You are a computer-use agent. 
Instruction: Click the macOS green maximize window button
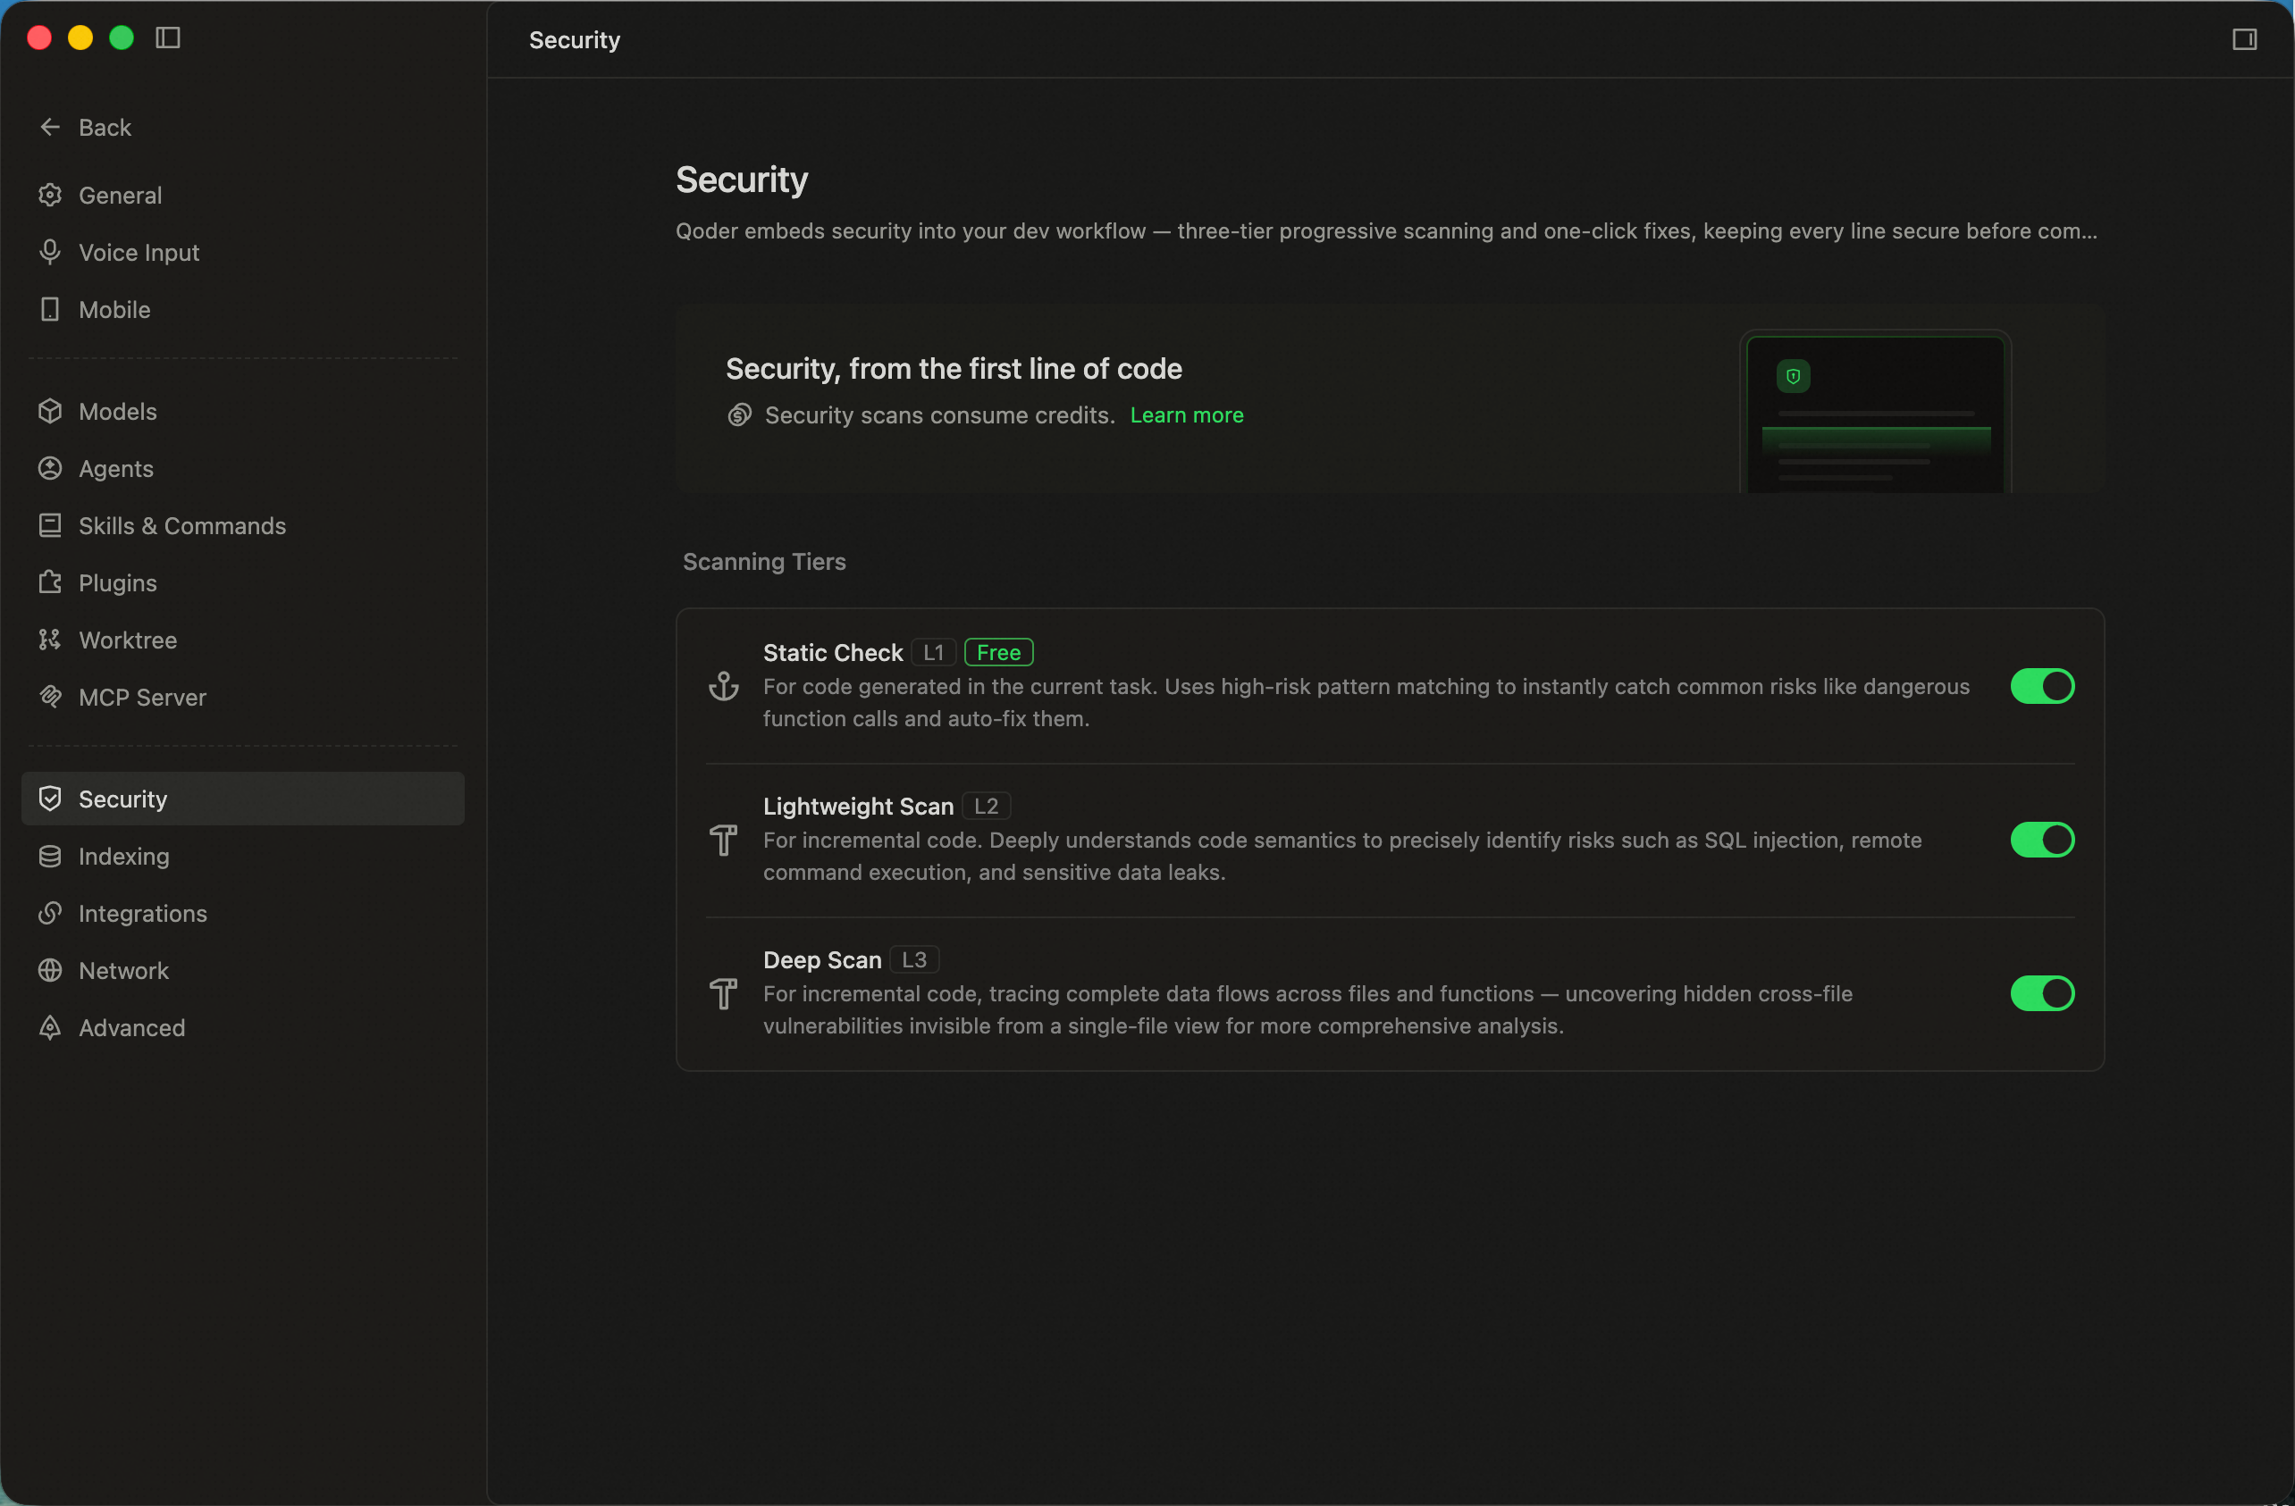coord(122,38)
